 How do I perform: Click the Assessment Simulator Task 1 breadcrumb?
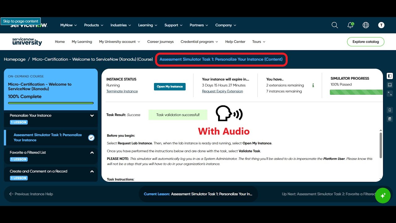point(221,59)
